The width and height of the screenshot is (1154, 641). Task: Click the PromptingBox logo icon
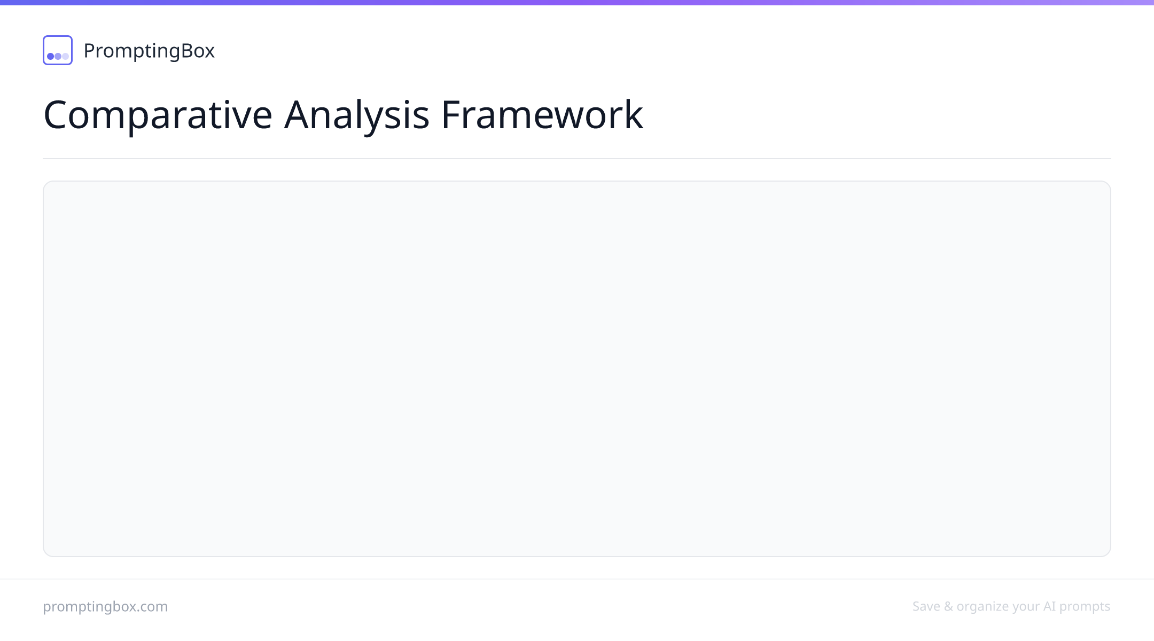click(58, 50)
